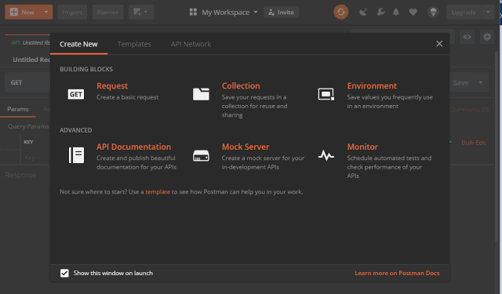Open the wrench settings icon

[x=380, y=13]
